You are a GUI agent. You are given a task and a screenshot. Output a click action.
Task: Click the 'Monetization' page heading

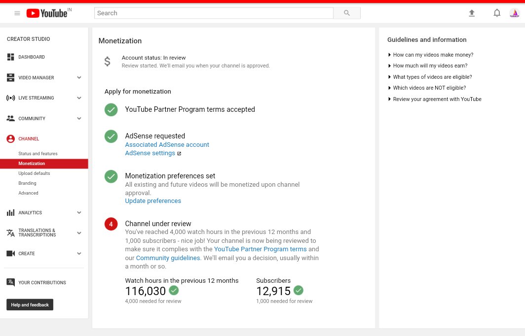click(120, 41)
